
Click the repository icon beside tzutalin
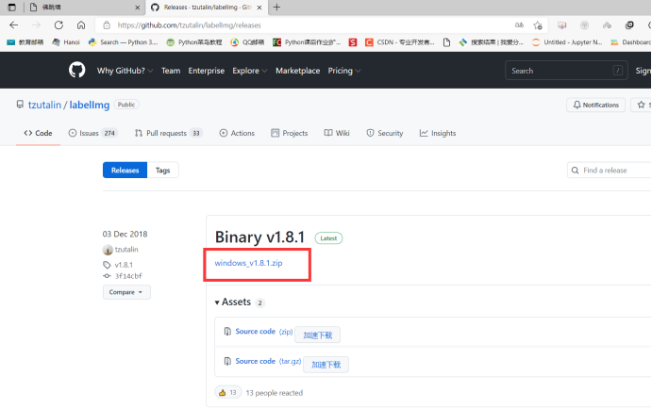(20, 105)
